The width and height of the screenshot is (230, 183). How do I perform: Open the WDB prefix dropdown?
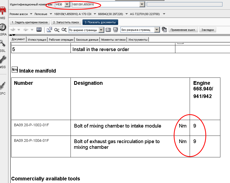click(67, 4)
